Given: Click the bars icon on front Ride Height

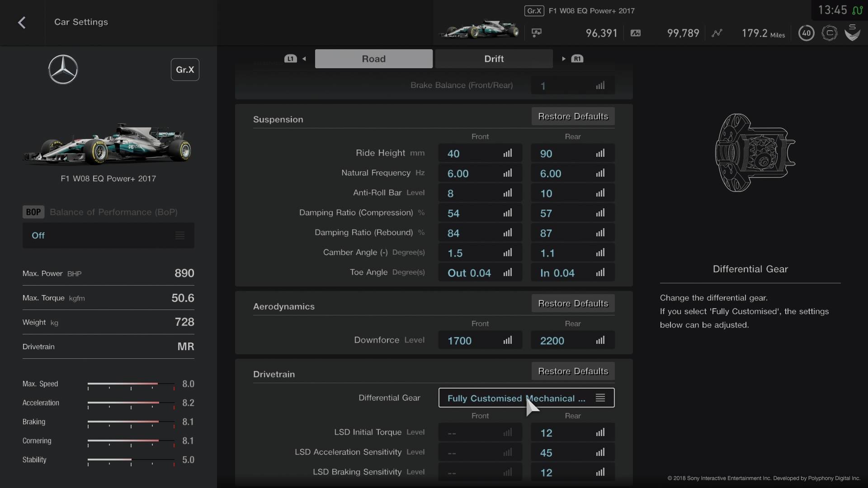Looking at the screenshot, I should click(508, 153).
